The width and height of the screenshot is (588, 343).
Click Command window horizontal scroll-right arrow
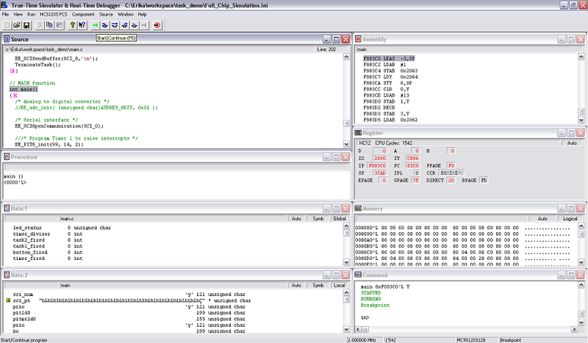(574, 329)
